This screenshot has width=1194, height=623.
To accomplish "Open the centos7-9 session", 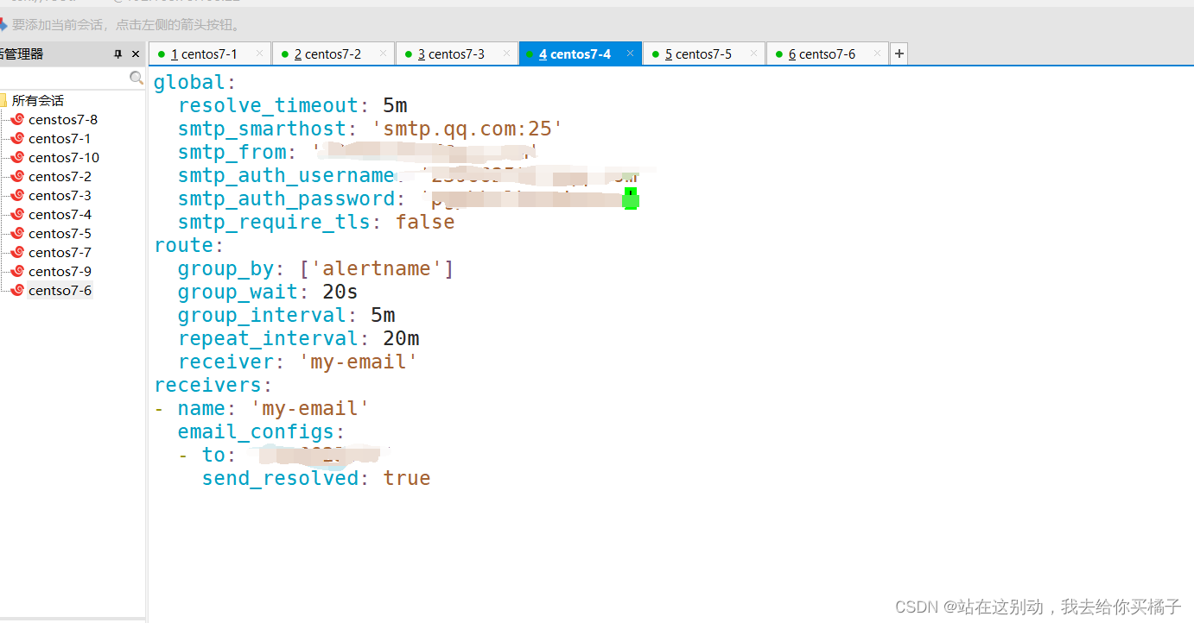I will (x=60, y=272).
